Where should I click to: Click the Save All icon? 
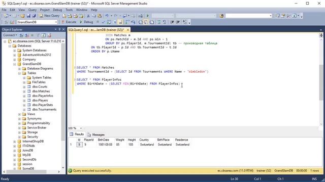pos(34,16)
